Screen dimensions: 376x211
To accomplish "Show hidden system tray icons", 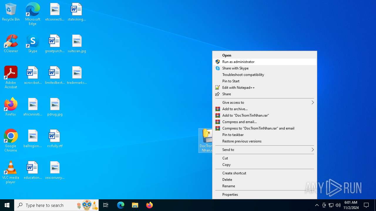I will 317,205.
